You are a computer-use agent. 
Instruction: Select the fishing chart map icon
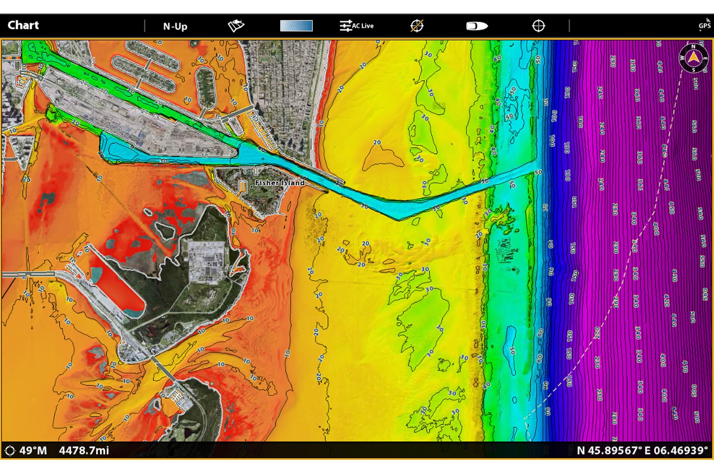(236, 26)
